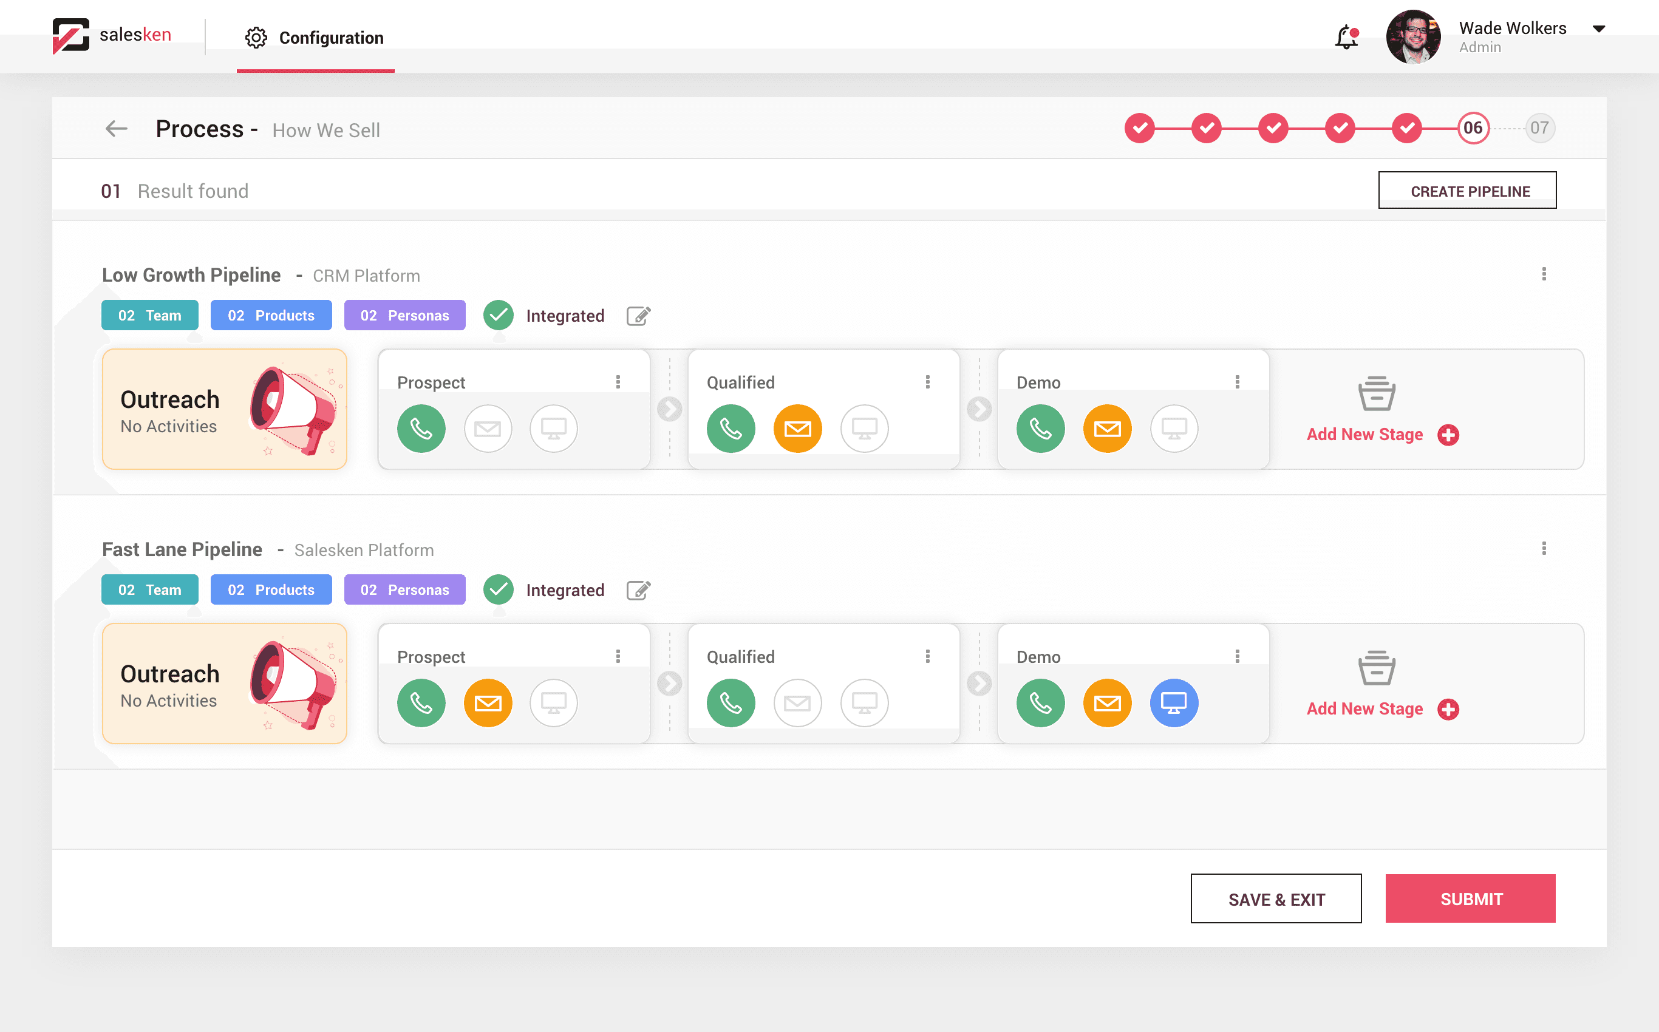This screenshot has width=1659, height=1032.
Task: Toggle the phone activity in Demo stage of Low Growth Pipeline
Action: click(x=1040, y=429)
